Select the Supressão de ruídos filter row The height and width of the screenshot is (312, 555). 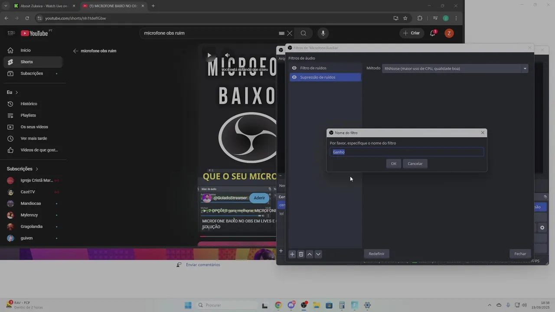pos(325,77)
